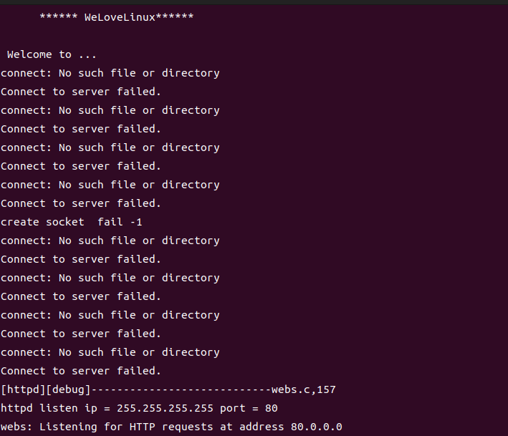The width and height of the screenshot is (508, 436).
Task: Click 'Connect to server failed.' just above httpd debug
Action: [81, 371]
